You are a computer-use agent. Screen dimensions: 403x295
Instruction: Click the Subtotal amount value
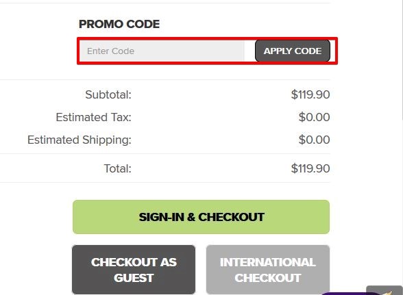310,94
